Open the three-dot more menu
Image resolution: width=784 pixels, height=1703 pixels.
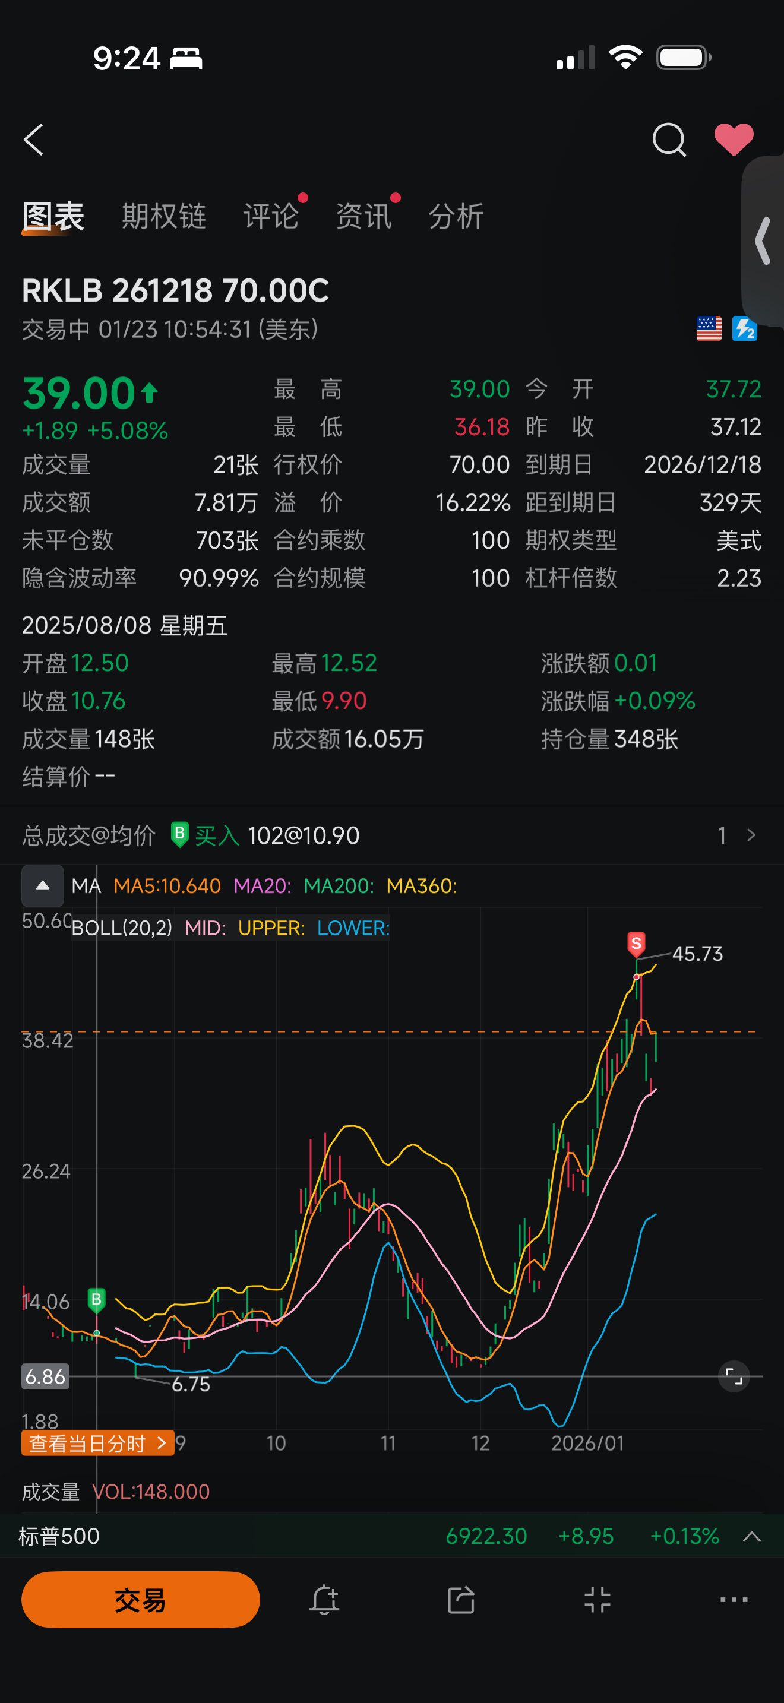734,1600
